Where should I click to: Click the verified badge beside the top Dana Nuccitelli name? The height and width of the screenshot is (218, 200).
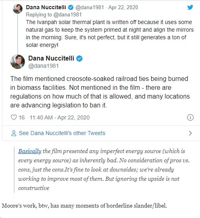point(71,7)
